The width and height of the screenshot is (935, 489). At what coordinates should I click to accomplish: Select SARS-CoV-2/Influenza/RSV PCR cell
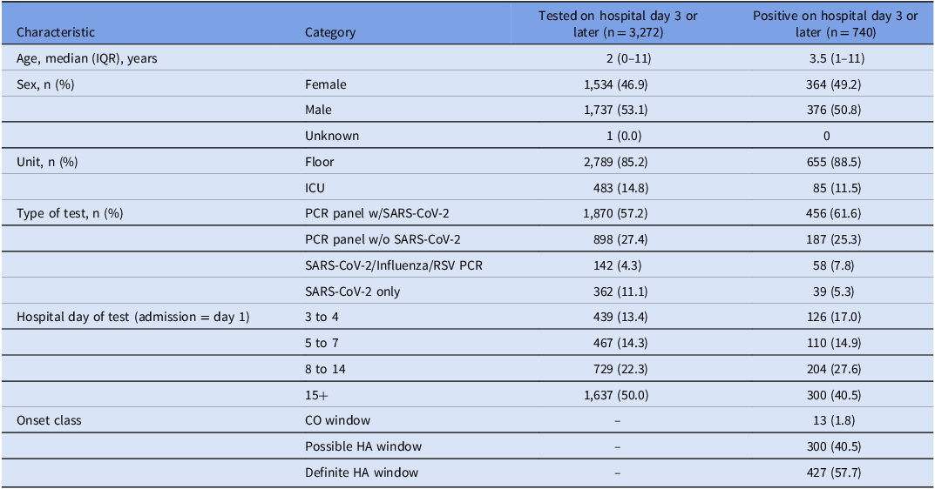point(394,265)
